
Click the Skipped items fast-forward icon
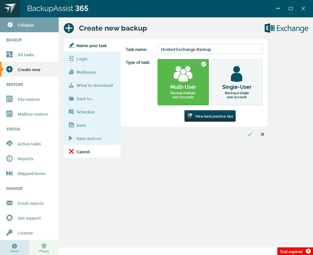coord(9,173)
